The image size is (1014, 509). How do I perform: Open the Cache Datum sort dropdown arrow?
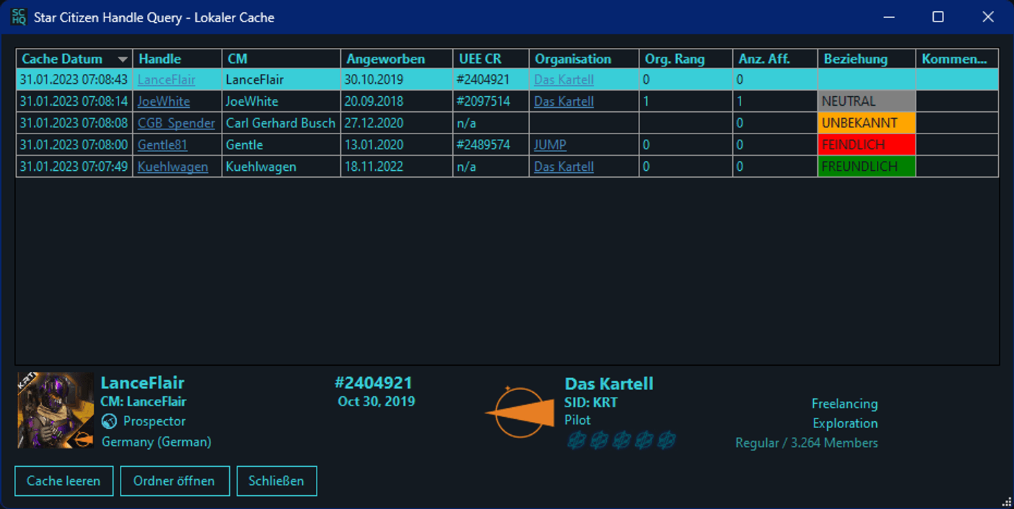coord(123,59)
